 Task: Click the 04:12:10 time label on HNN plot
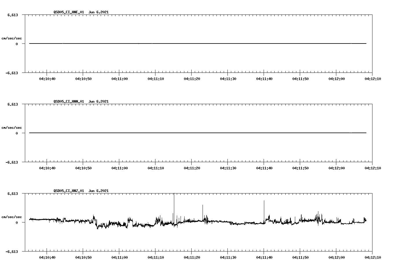(x=373, y=168)
